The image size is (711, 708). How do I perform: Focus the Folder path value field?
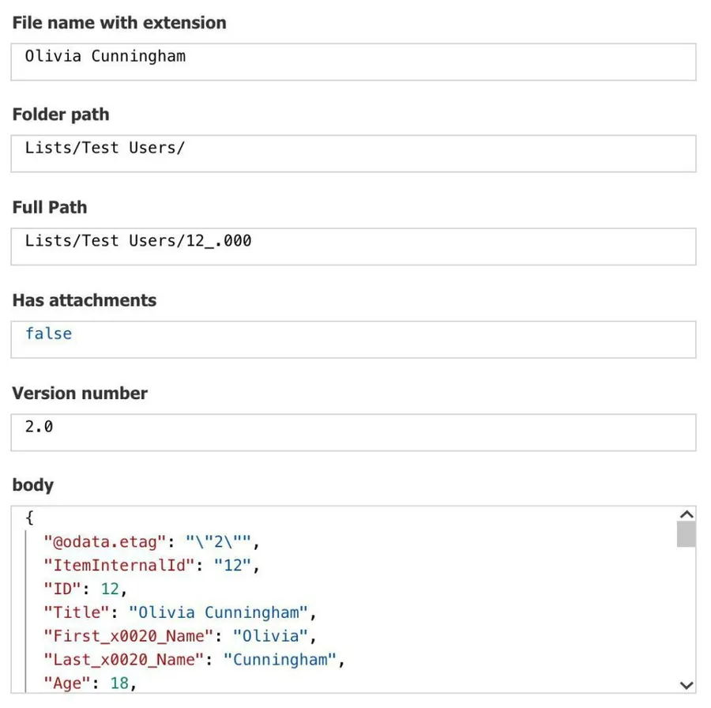pyautogui.click(x=352, y=153)
